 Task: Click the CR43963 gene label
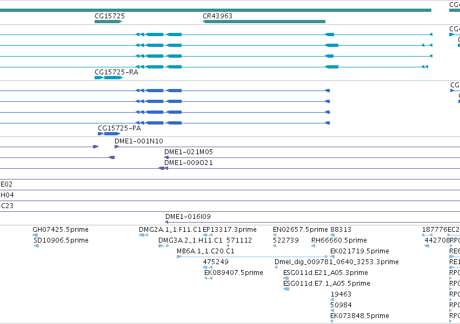coord(217,16)
